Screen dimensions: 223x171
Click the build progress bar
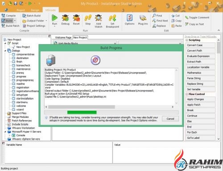[111, 113]
